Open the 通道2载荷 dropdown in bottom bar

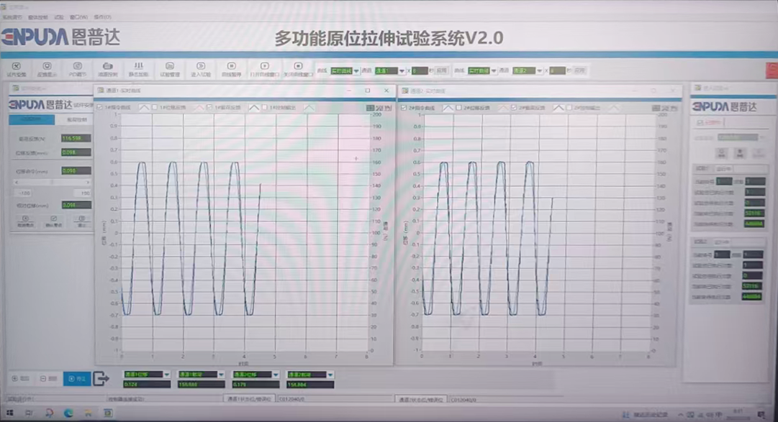(x=330, y=375)
